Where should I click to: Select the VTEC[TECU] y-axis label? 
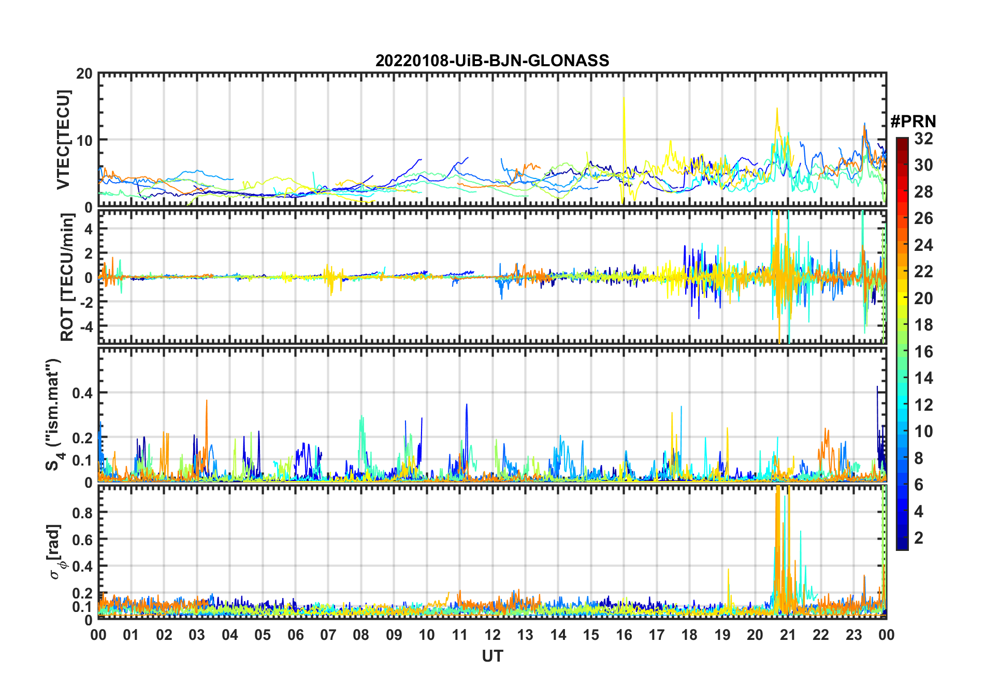pos(63,140)
